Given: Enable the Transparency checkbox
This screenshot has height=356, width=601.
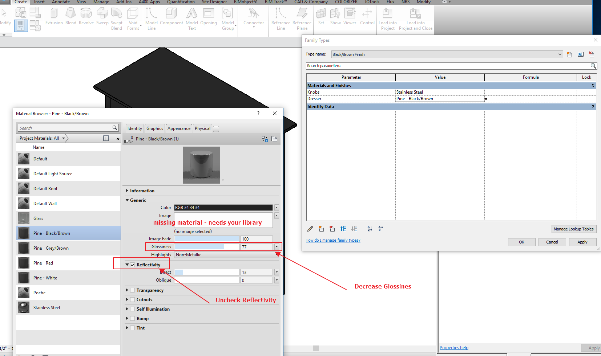Looking at the screenshot, I should [x=133, y=290].
